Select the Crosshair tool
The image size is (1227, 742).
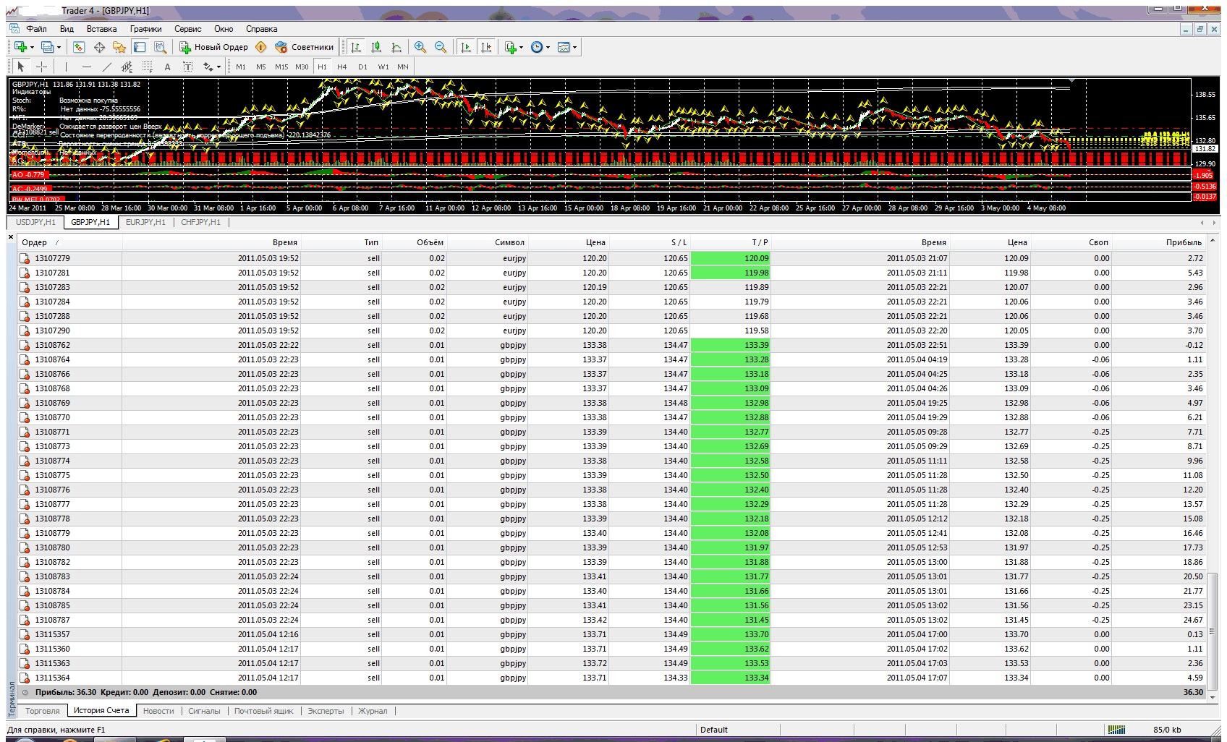point(41,67)
